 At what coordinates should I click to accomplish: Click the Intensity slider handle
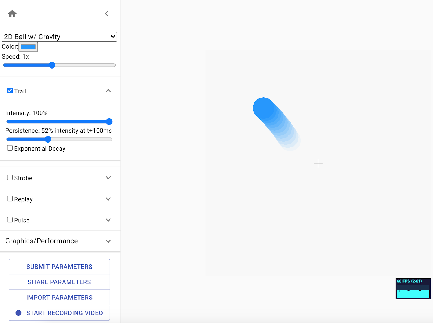coord(109,122)
